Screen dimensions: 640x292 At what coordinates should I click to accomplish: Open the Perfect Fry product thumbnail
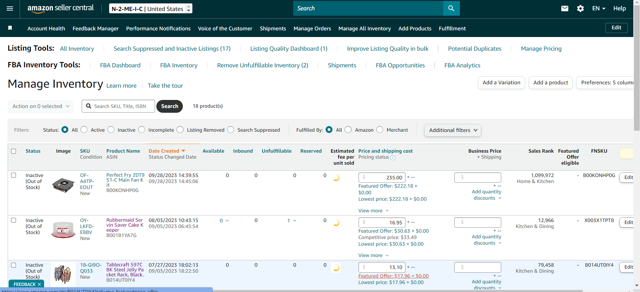click(x=63, y=185)
